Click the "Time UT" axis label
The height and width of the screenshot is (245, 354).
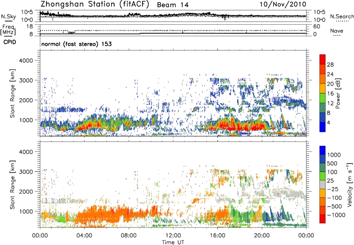(x=173, y=242)
